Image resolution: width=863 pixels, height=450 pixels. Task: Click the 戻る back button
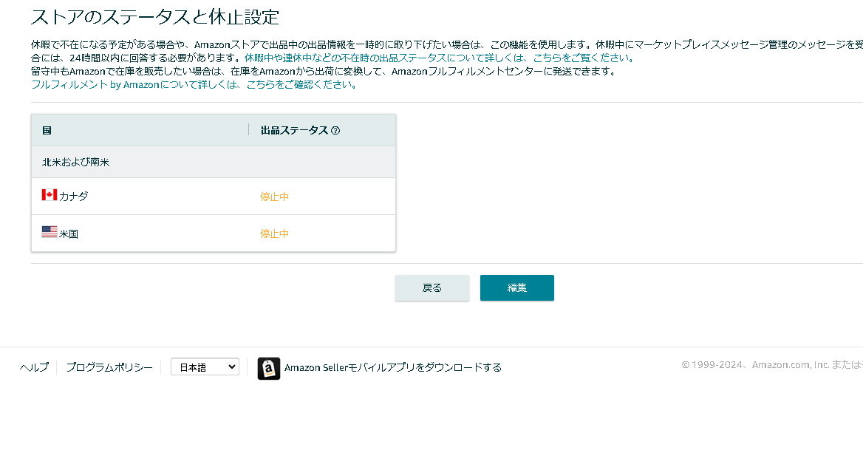pos(432,287)
